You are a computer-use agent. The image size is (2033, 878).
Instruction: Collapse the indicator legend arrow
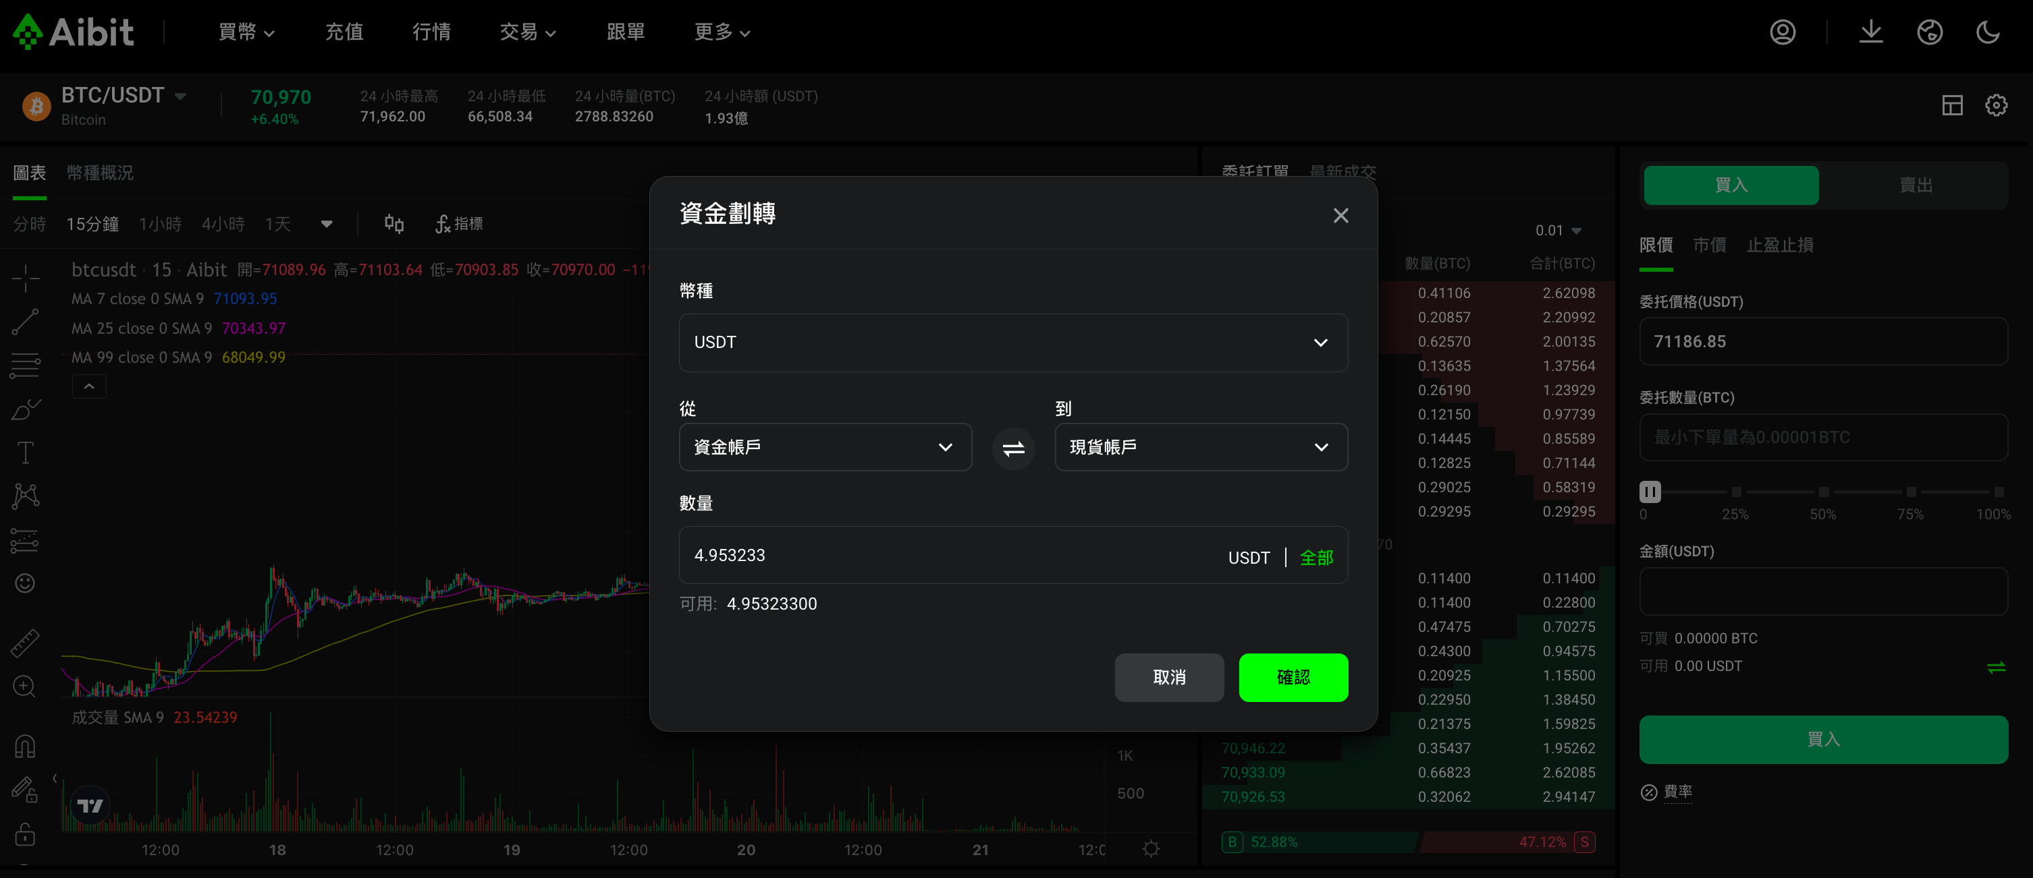(89, 387)
